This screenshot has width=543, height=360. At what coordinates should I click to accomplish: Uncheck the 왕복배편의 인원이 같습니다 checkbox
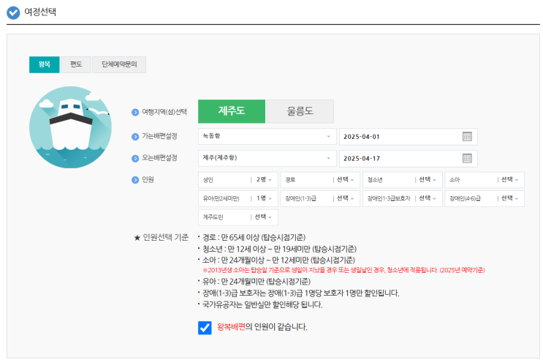coord(205,327)
